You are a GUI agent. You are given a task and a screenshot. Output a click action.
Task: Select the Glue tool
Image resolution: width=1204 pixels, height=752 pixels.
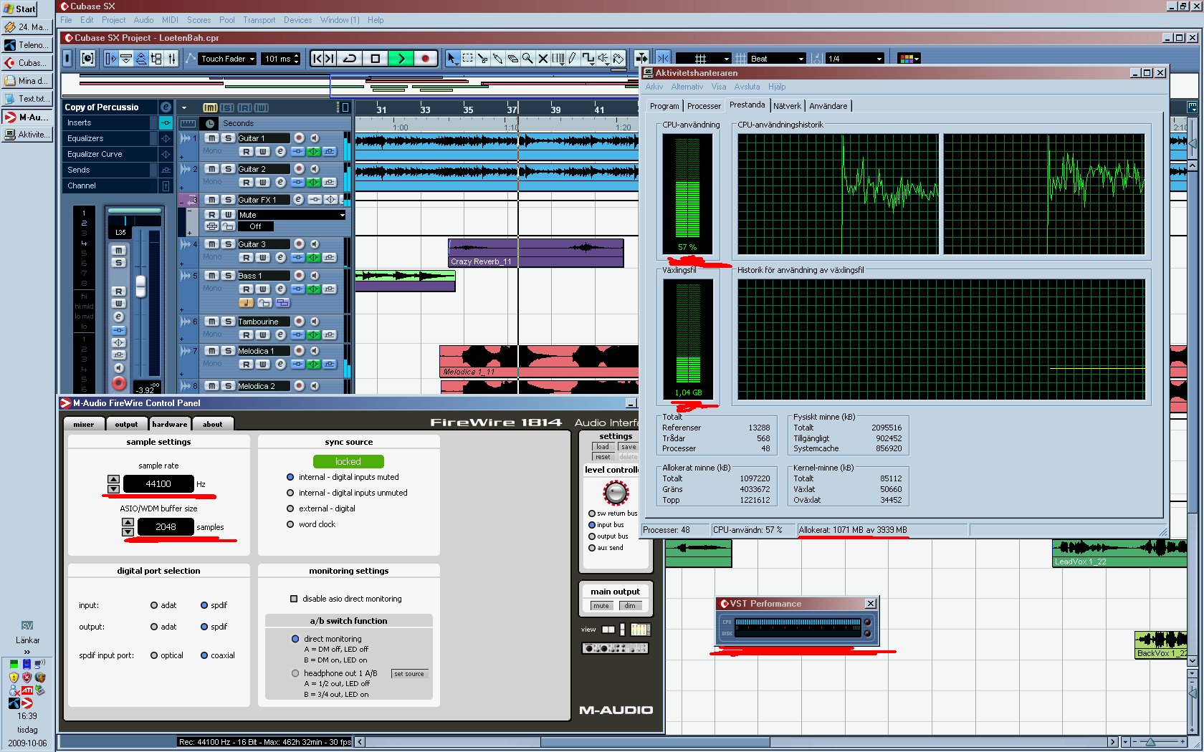pos(497,59)
